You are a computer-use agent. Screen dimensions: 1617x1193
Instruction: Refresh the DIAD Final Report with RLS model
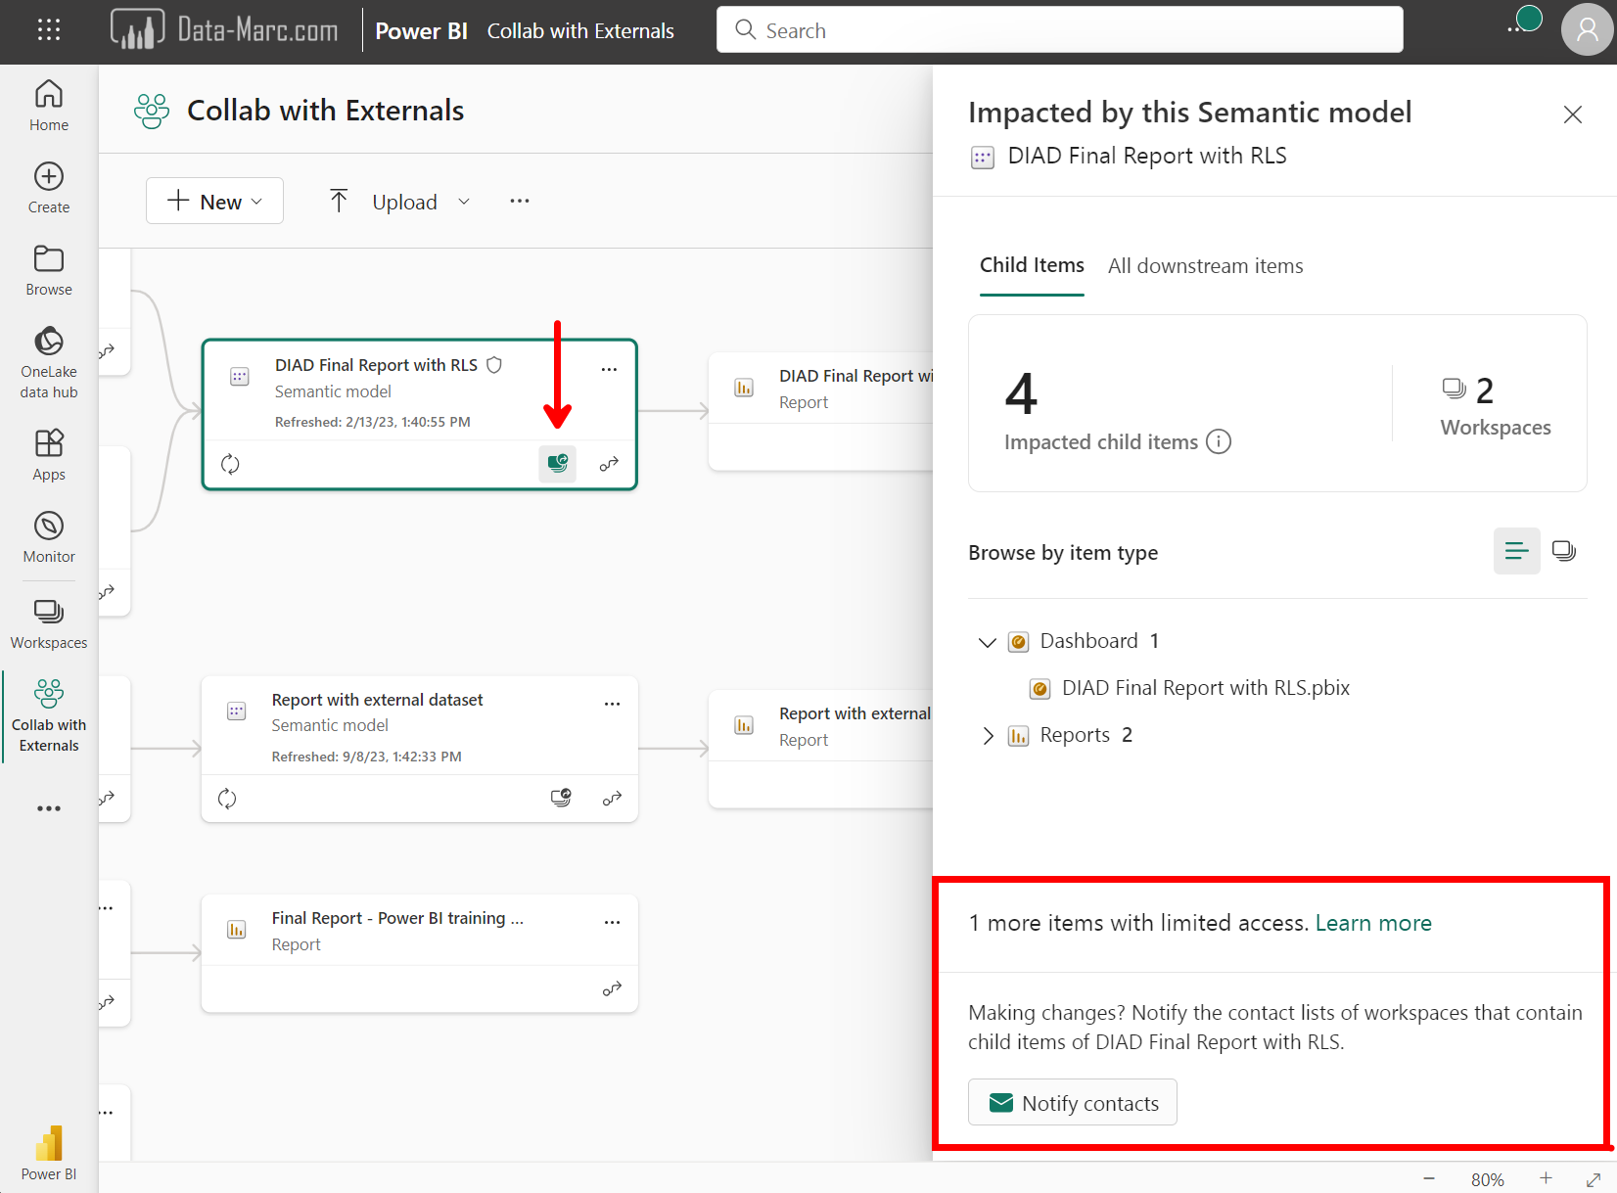point(230,464)
